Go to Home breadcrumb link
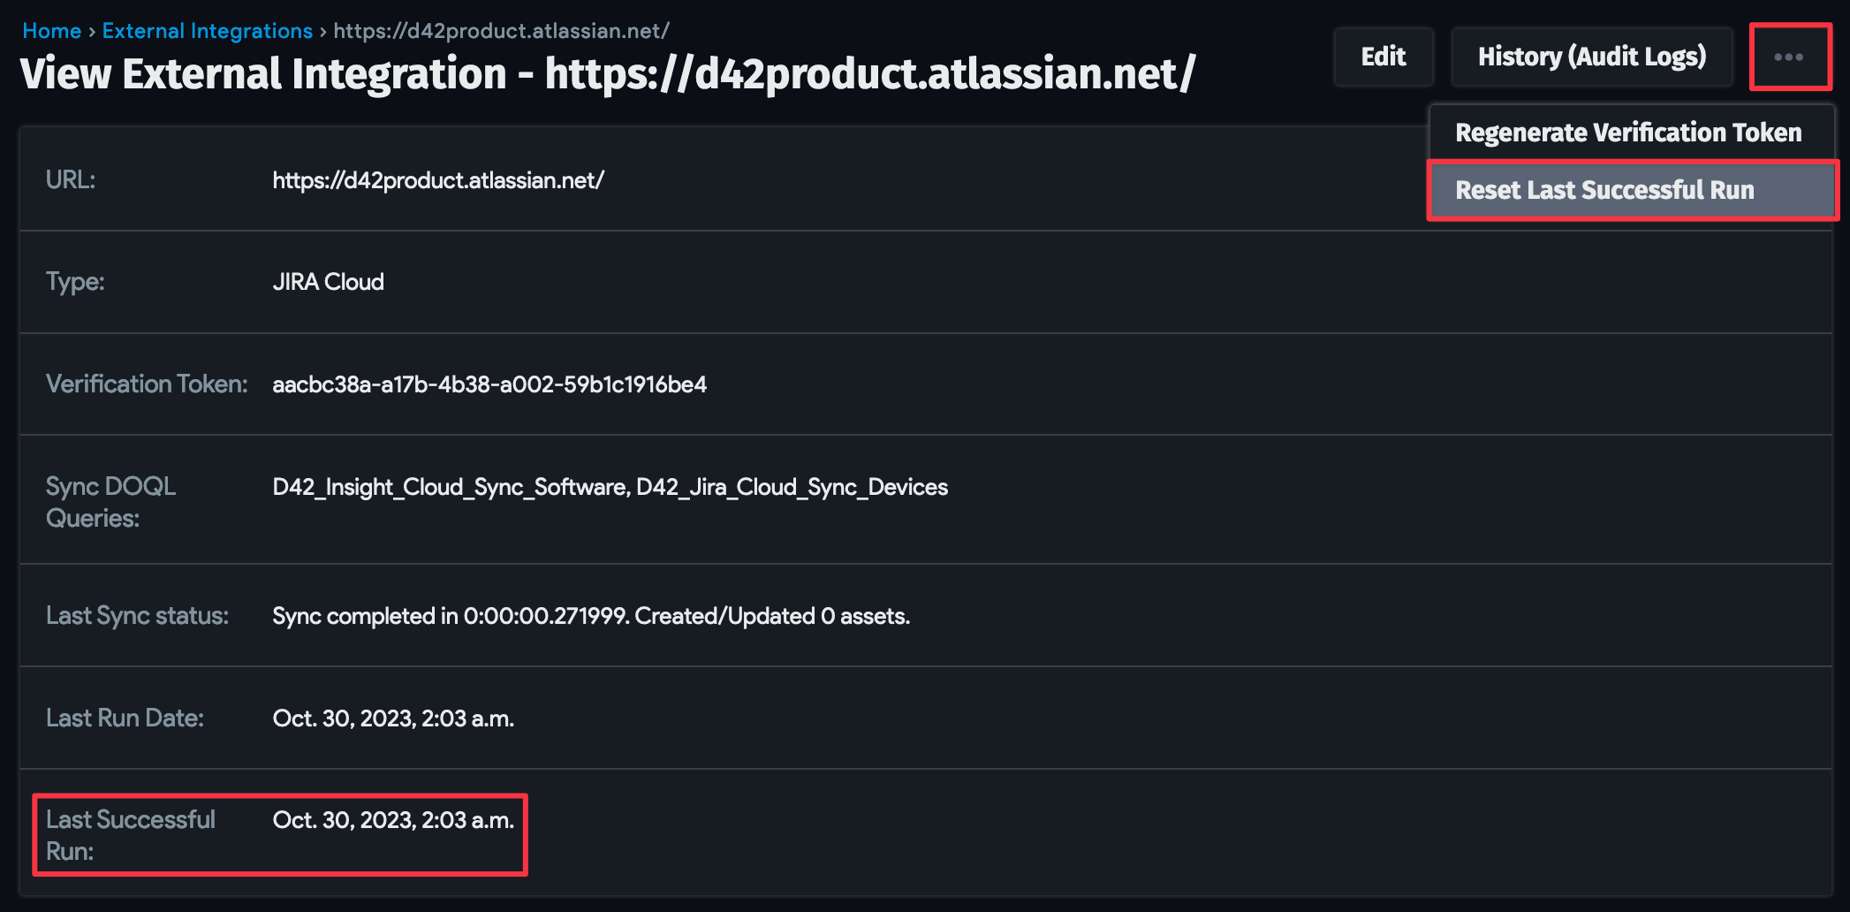This screenshot has height=912, width=1850. pos(51,31)
